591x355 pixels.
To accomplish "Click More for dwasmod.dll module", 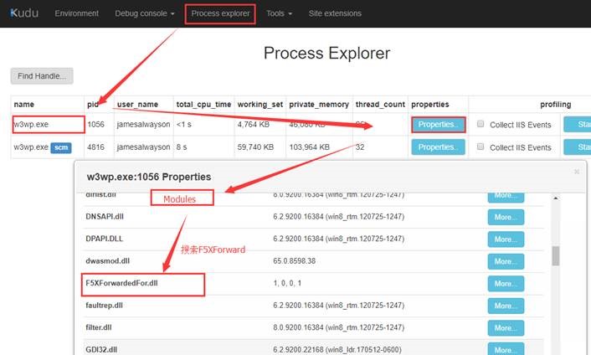I will pyautogui.click(x=506, y=261).
